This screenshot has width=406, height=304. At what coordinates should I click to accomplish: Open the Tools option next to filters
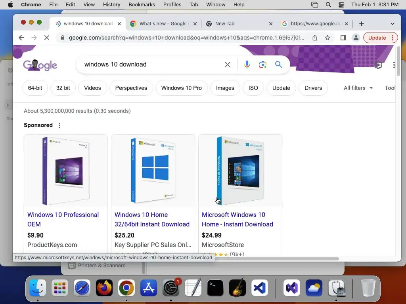pyautogui.click(x=390, y=88)
